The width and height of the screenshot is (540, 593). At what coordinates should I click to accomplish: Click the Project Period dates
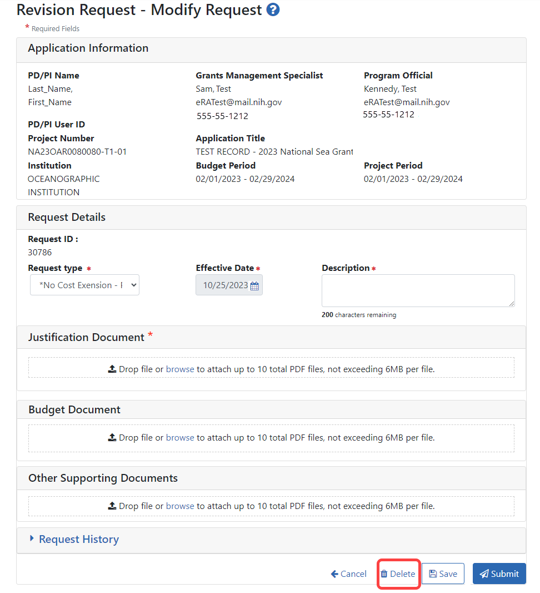click(x=413, y=179)
